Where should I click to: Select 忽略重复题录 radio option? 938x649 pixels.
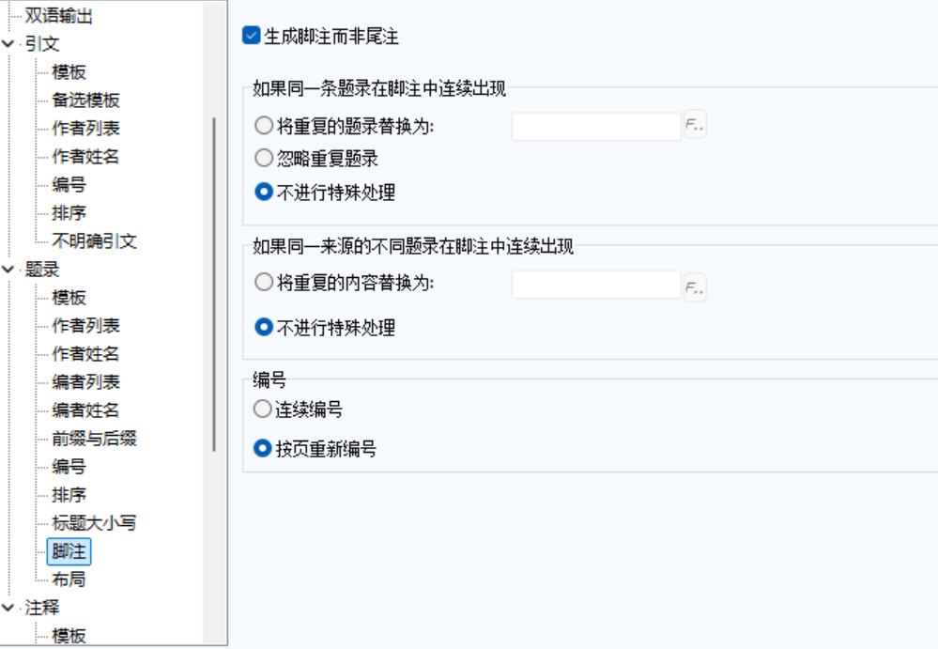point(264,159)
